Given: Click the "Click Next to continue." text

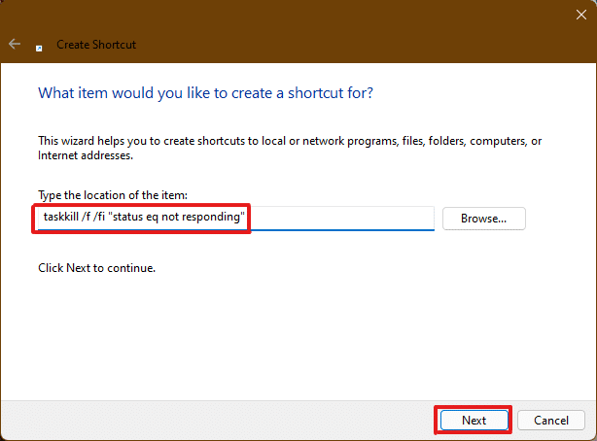Looking at the screenshot, I should (x=96, y=268).
